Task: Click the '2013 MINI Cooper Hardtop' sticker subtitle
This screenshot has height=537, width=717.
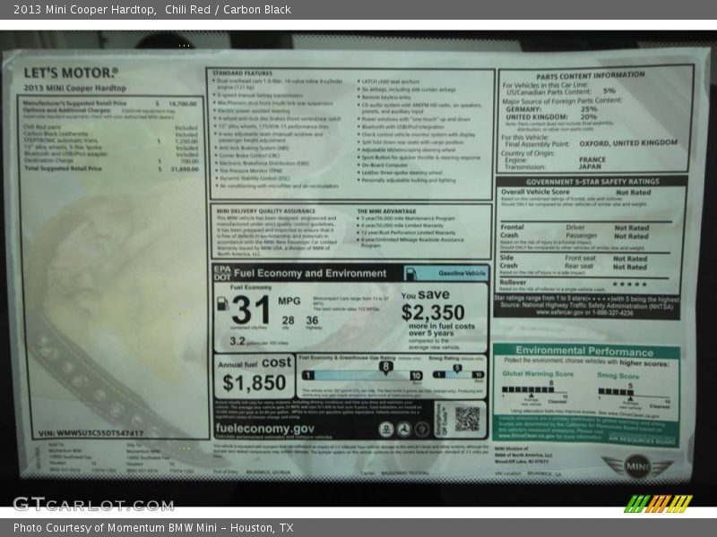Action: pos(75,88)
